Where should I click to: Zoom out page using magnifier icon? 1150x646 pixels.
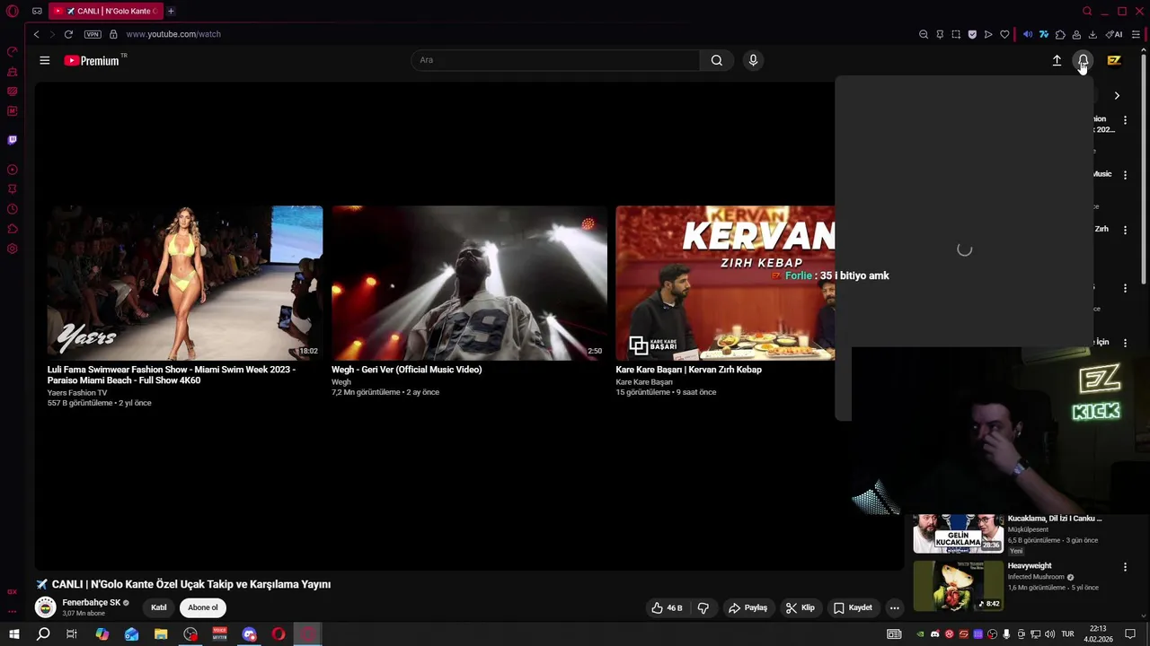click(924, 34)
